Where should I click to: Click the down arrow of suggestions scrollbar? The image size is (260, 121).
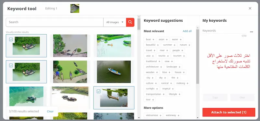[x=197, y=118]
